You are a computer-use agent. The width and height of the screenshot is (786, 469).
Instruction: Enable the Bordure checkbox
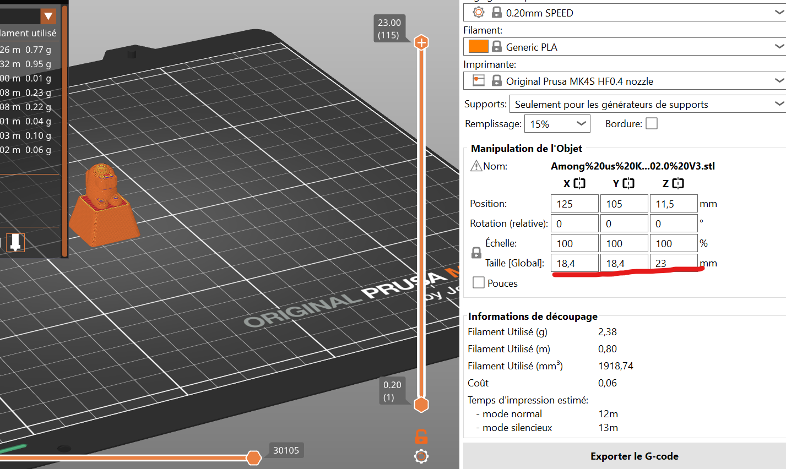click(x=652, y=124)
